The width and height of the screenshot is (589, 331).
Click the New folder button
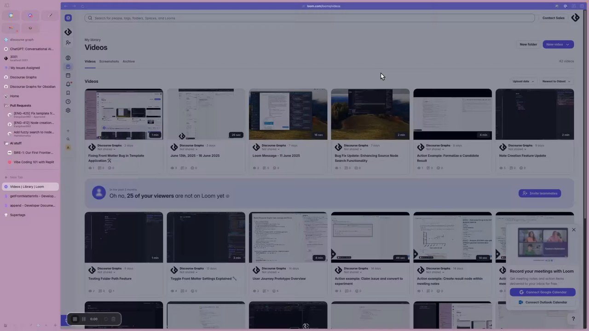click(x=528, y=45)
